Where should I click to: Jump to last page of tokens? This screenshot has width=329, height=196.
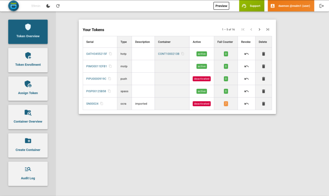coord(267,29)
